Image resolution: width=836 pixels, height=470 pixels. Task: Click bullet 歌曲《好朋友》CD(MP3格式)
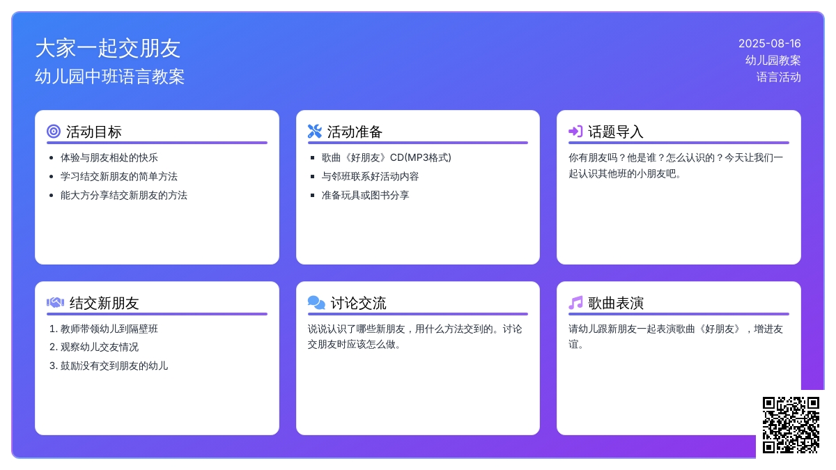387,157
